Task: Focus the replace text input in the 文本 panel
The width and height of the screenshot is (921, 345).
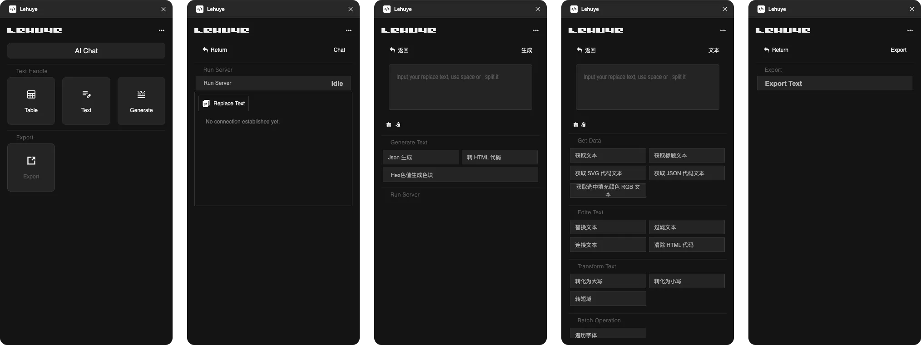Action: pyautogui.click(x=647, y=87)
